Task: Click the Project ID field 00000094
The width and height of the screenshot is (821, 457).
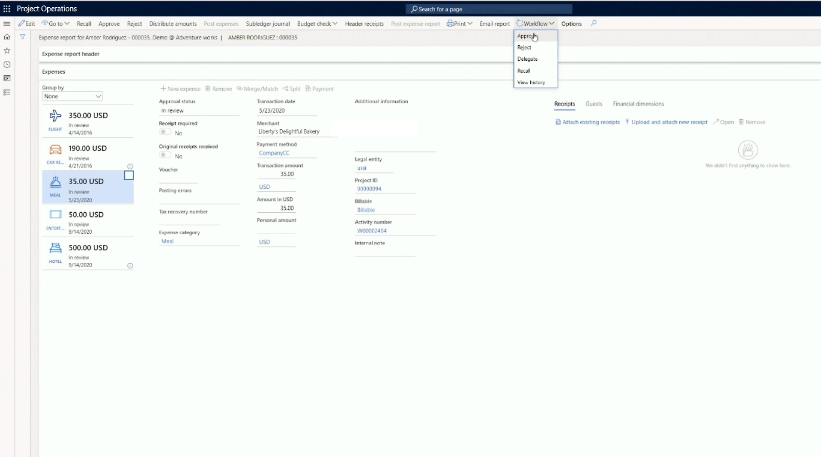Action: [x=370, y=189]
